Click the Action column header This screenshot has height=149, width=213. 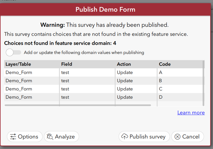click(124, 64)
